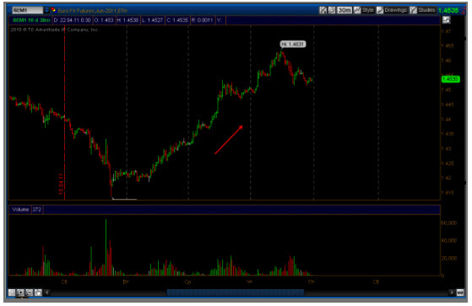Click the colored link-group dots icon
The width and height of the screenshot is (472, 306).
53,10
